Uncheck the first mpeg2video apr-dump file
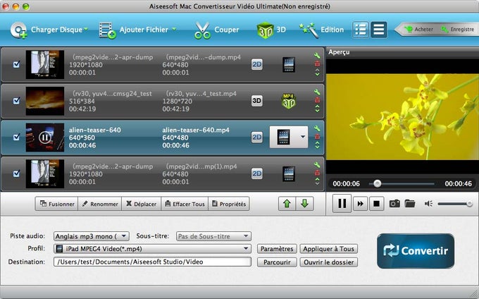Image resolution: width=479 pixels, height=299 pixels. point(16,64)
